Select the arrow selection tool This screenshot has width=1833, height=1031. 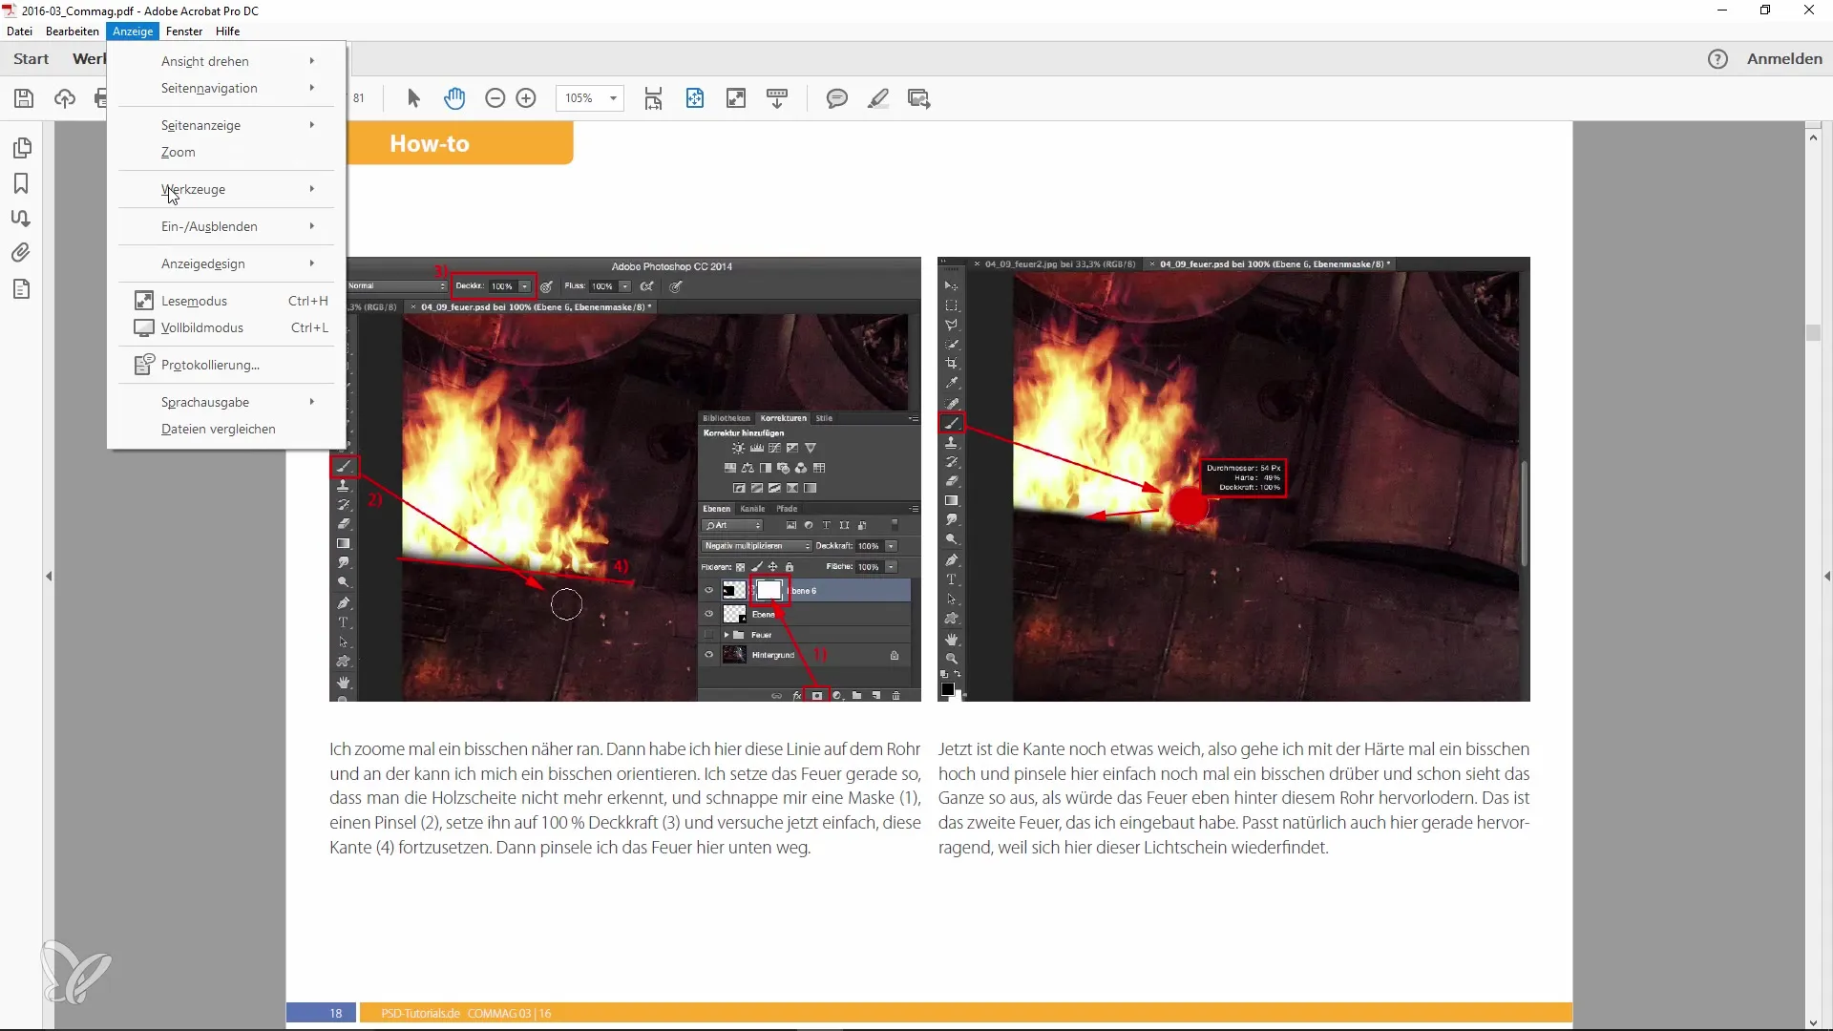click(x=413, y=98)
